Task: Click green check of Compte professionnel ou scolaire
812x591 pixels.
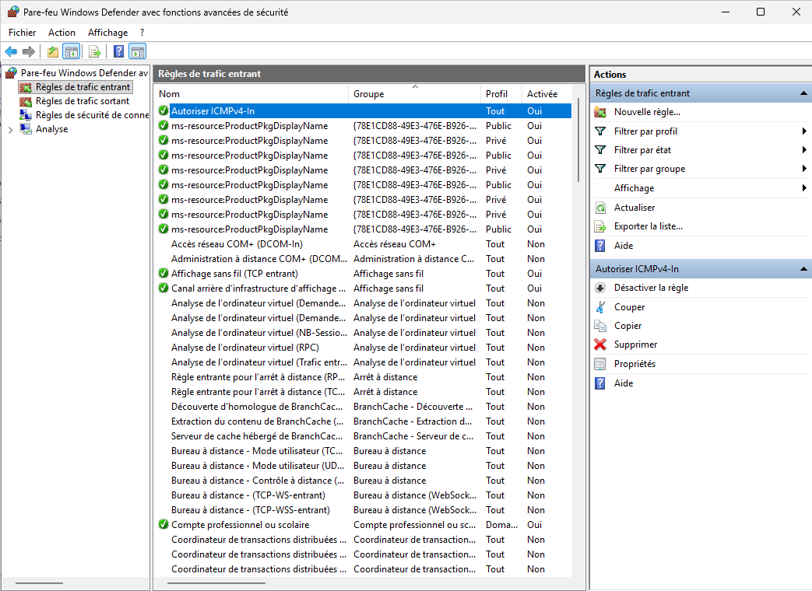Action: coord(163,524)
